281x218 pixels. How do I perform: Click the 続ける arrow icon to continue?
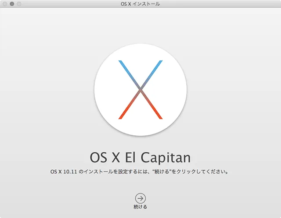[x=140, y=198]
